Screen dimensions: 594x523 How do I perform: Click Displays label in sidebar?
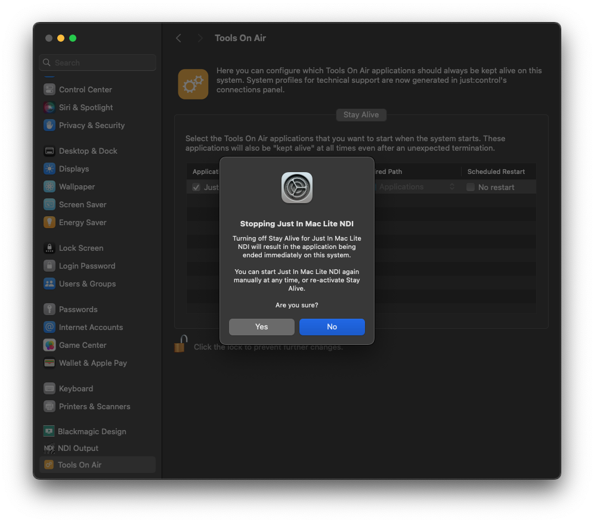(74, 169)
